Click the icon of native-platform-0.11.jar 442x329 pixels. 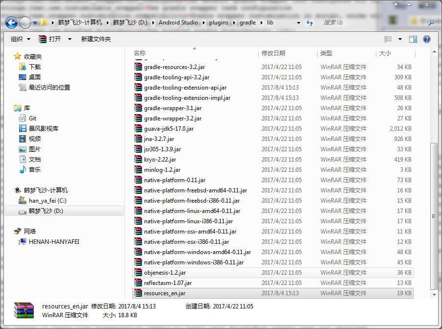click(138, 180)
